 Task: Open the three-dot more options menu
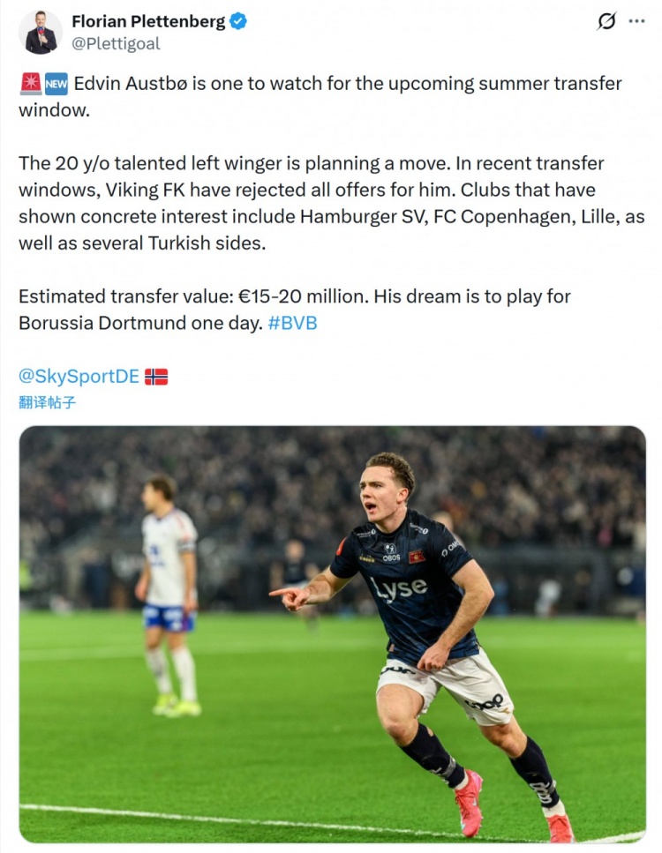(x=636, y=21)
